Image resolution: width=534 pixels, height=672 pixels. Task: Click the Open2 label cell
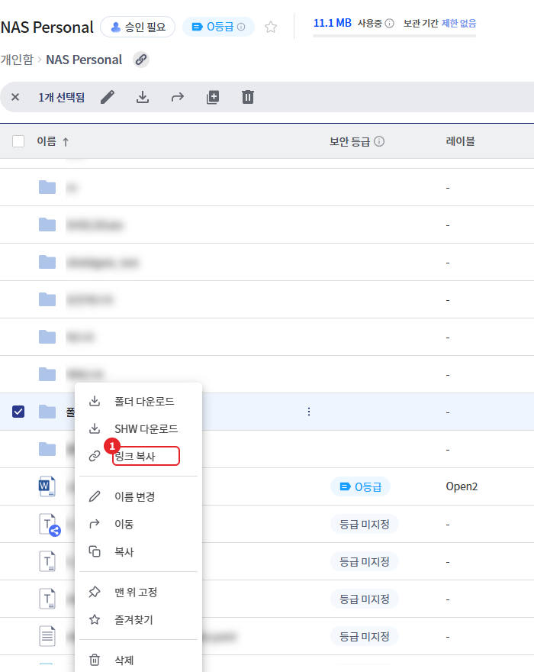pos(462,486)
